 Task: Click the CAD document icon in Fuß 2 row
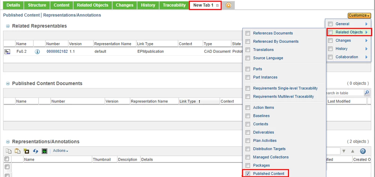point(8,52)
